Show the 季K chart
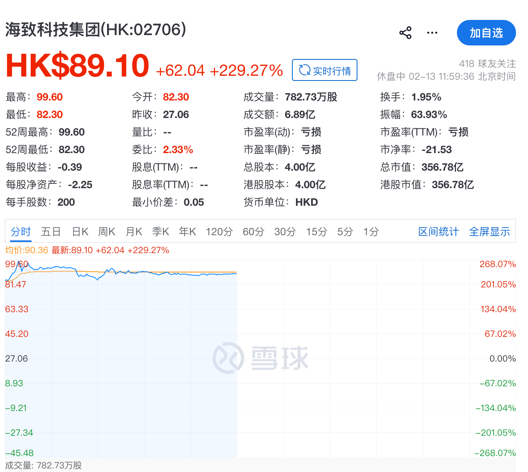Viewport: 528px width, 472px height. [x=161, y=232]
